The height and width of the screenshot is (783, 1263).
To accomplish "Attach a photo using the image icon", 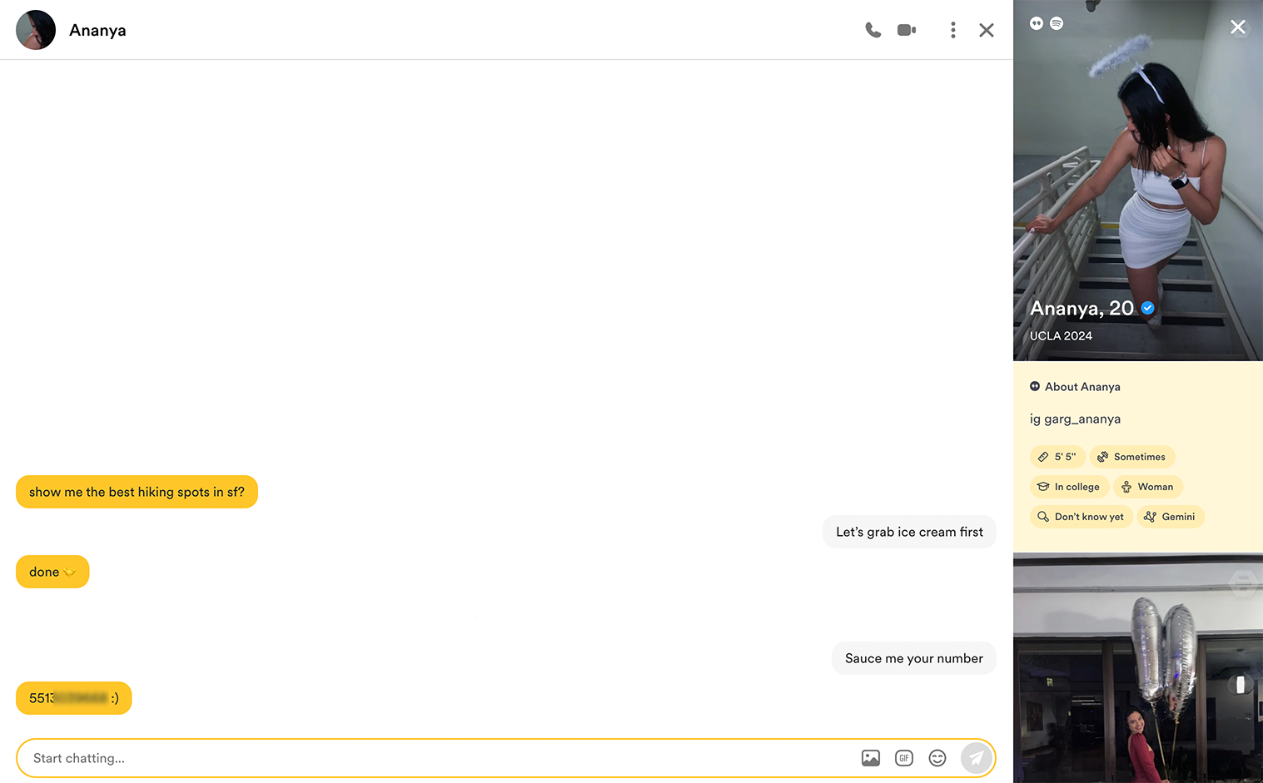I will click(x=871, y=758).
